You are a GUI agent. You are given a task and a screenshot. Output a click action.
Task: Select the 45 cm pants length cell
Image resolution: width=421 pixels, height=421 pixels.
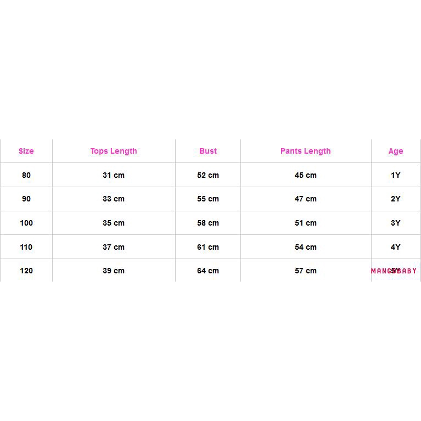[x=306, y=175]
